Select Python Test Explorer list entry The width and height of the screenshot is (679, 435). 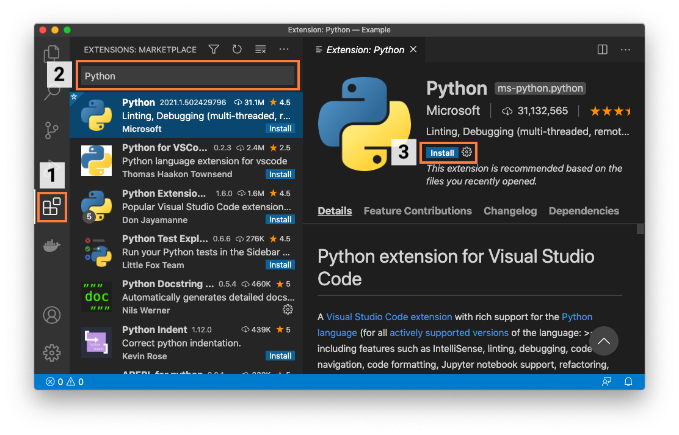(x=186, y=252)
